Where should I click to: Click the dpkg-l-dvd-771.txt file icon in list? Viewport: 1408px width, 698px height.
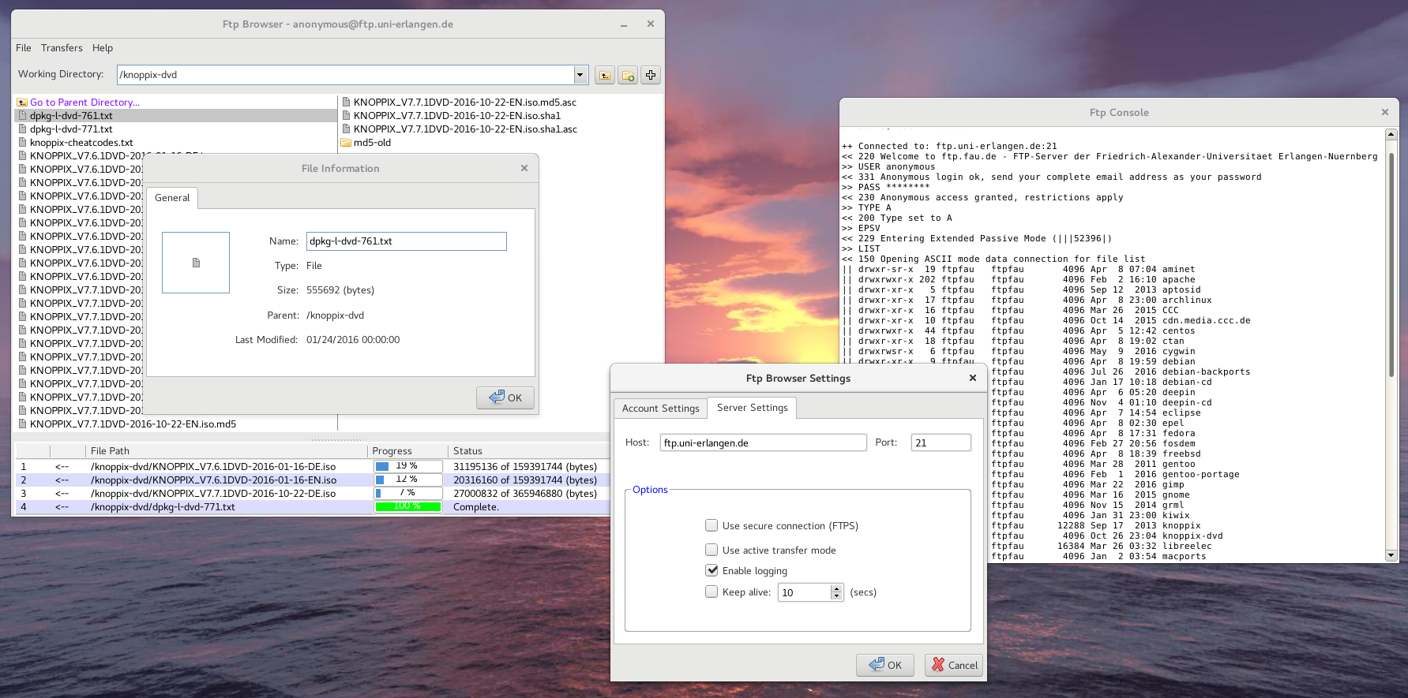(x=23, y=129)
